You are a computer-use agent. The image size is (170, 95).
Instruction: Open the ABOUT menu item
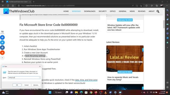[151, 11]
